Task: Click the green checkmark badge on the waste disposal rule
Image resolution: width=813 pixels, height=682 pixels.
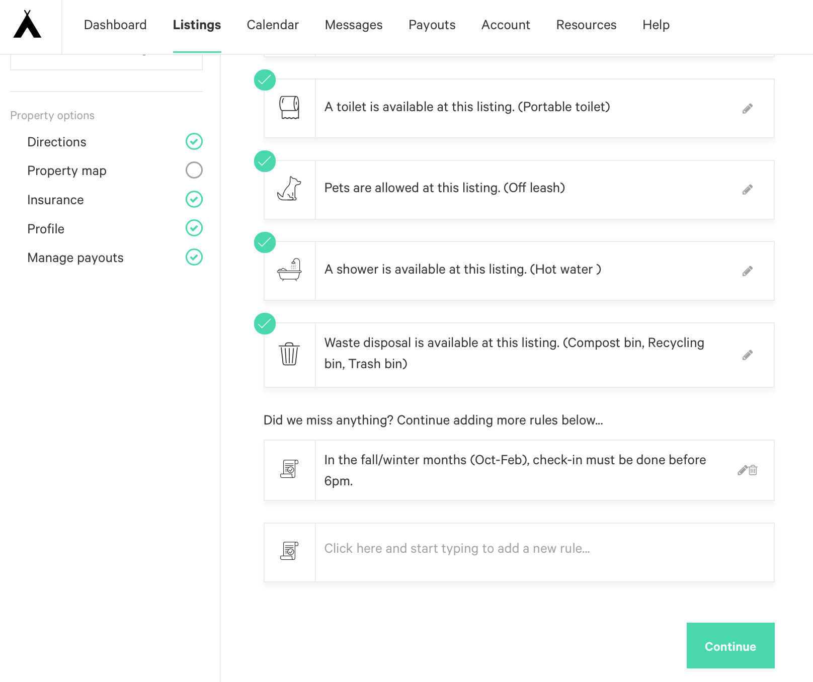Action: [265, 323]
